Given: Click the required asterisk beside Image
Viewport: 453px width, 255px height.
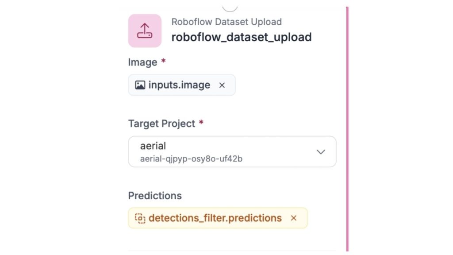Looking at the screenshot, I should (x=163, y=61).
